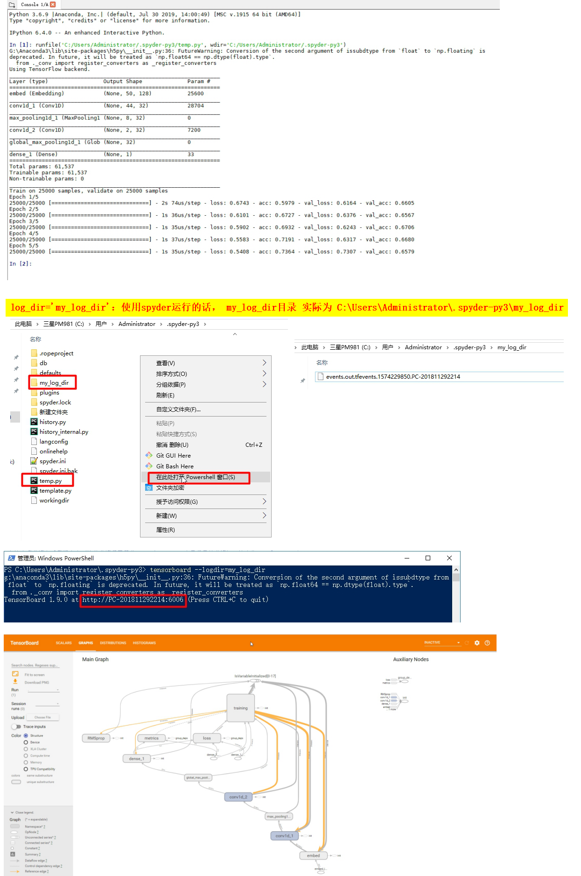
Task: Open the Run dropdown in TensorBoard sidebar
Action: pos(43,690)
